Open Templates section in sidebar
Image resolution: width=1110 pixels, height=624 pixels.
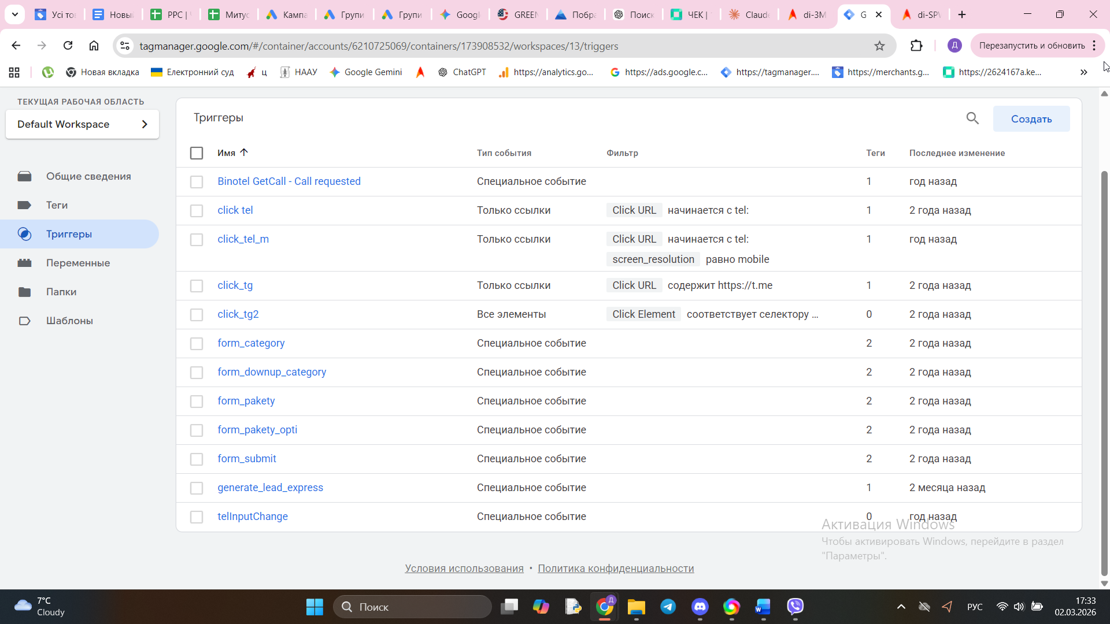point(69,321)
